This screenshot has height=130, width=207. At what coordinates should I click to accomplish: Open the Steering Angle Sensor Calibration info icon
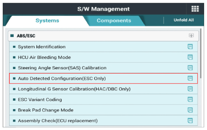(x=190, y=68)
